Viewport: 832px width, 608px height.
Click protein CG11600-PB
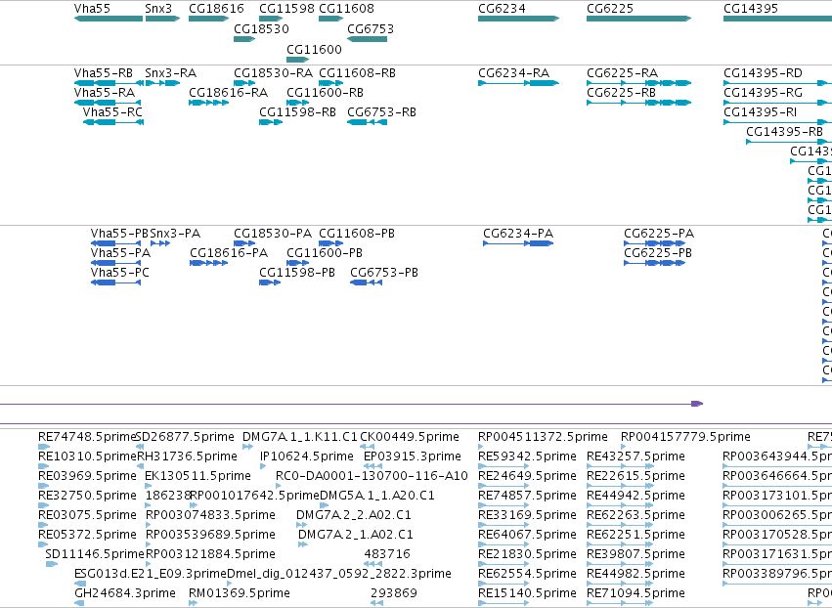tap(325, 253)
